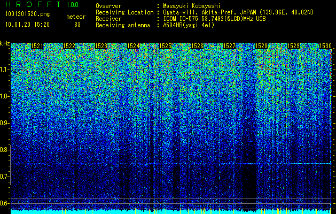Click the 0.7 frequency axis label
336x214 pixels.
coord(4,177)
